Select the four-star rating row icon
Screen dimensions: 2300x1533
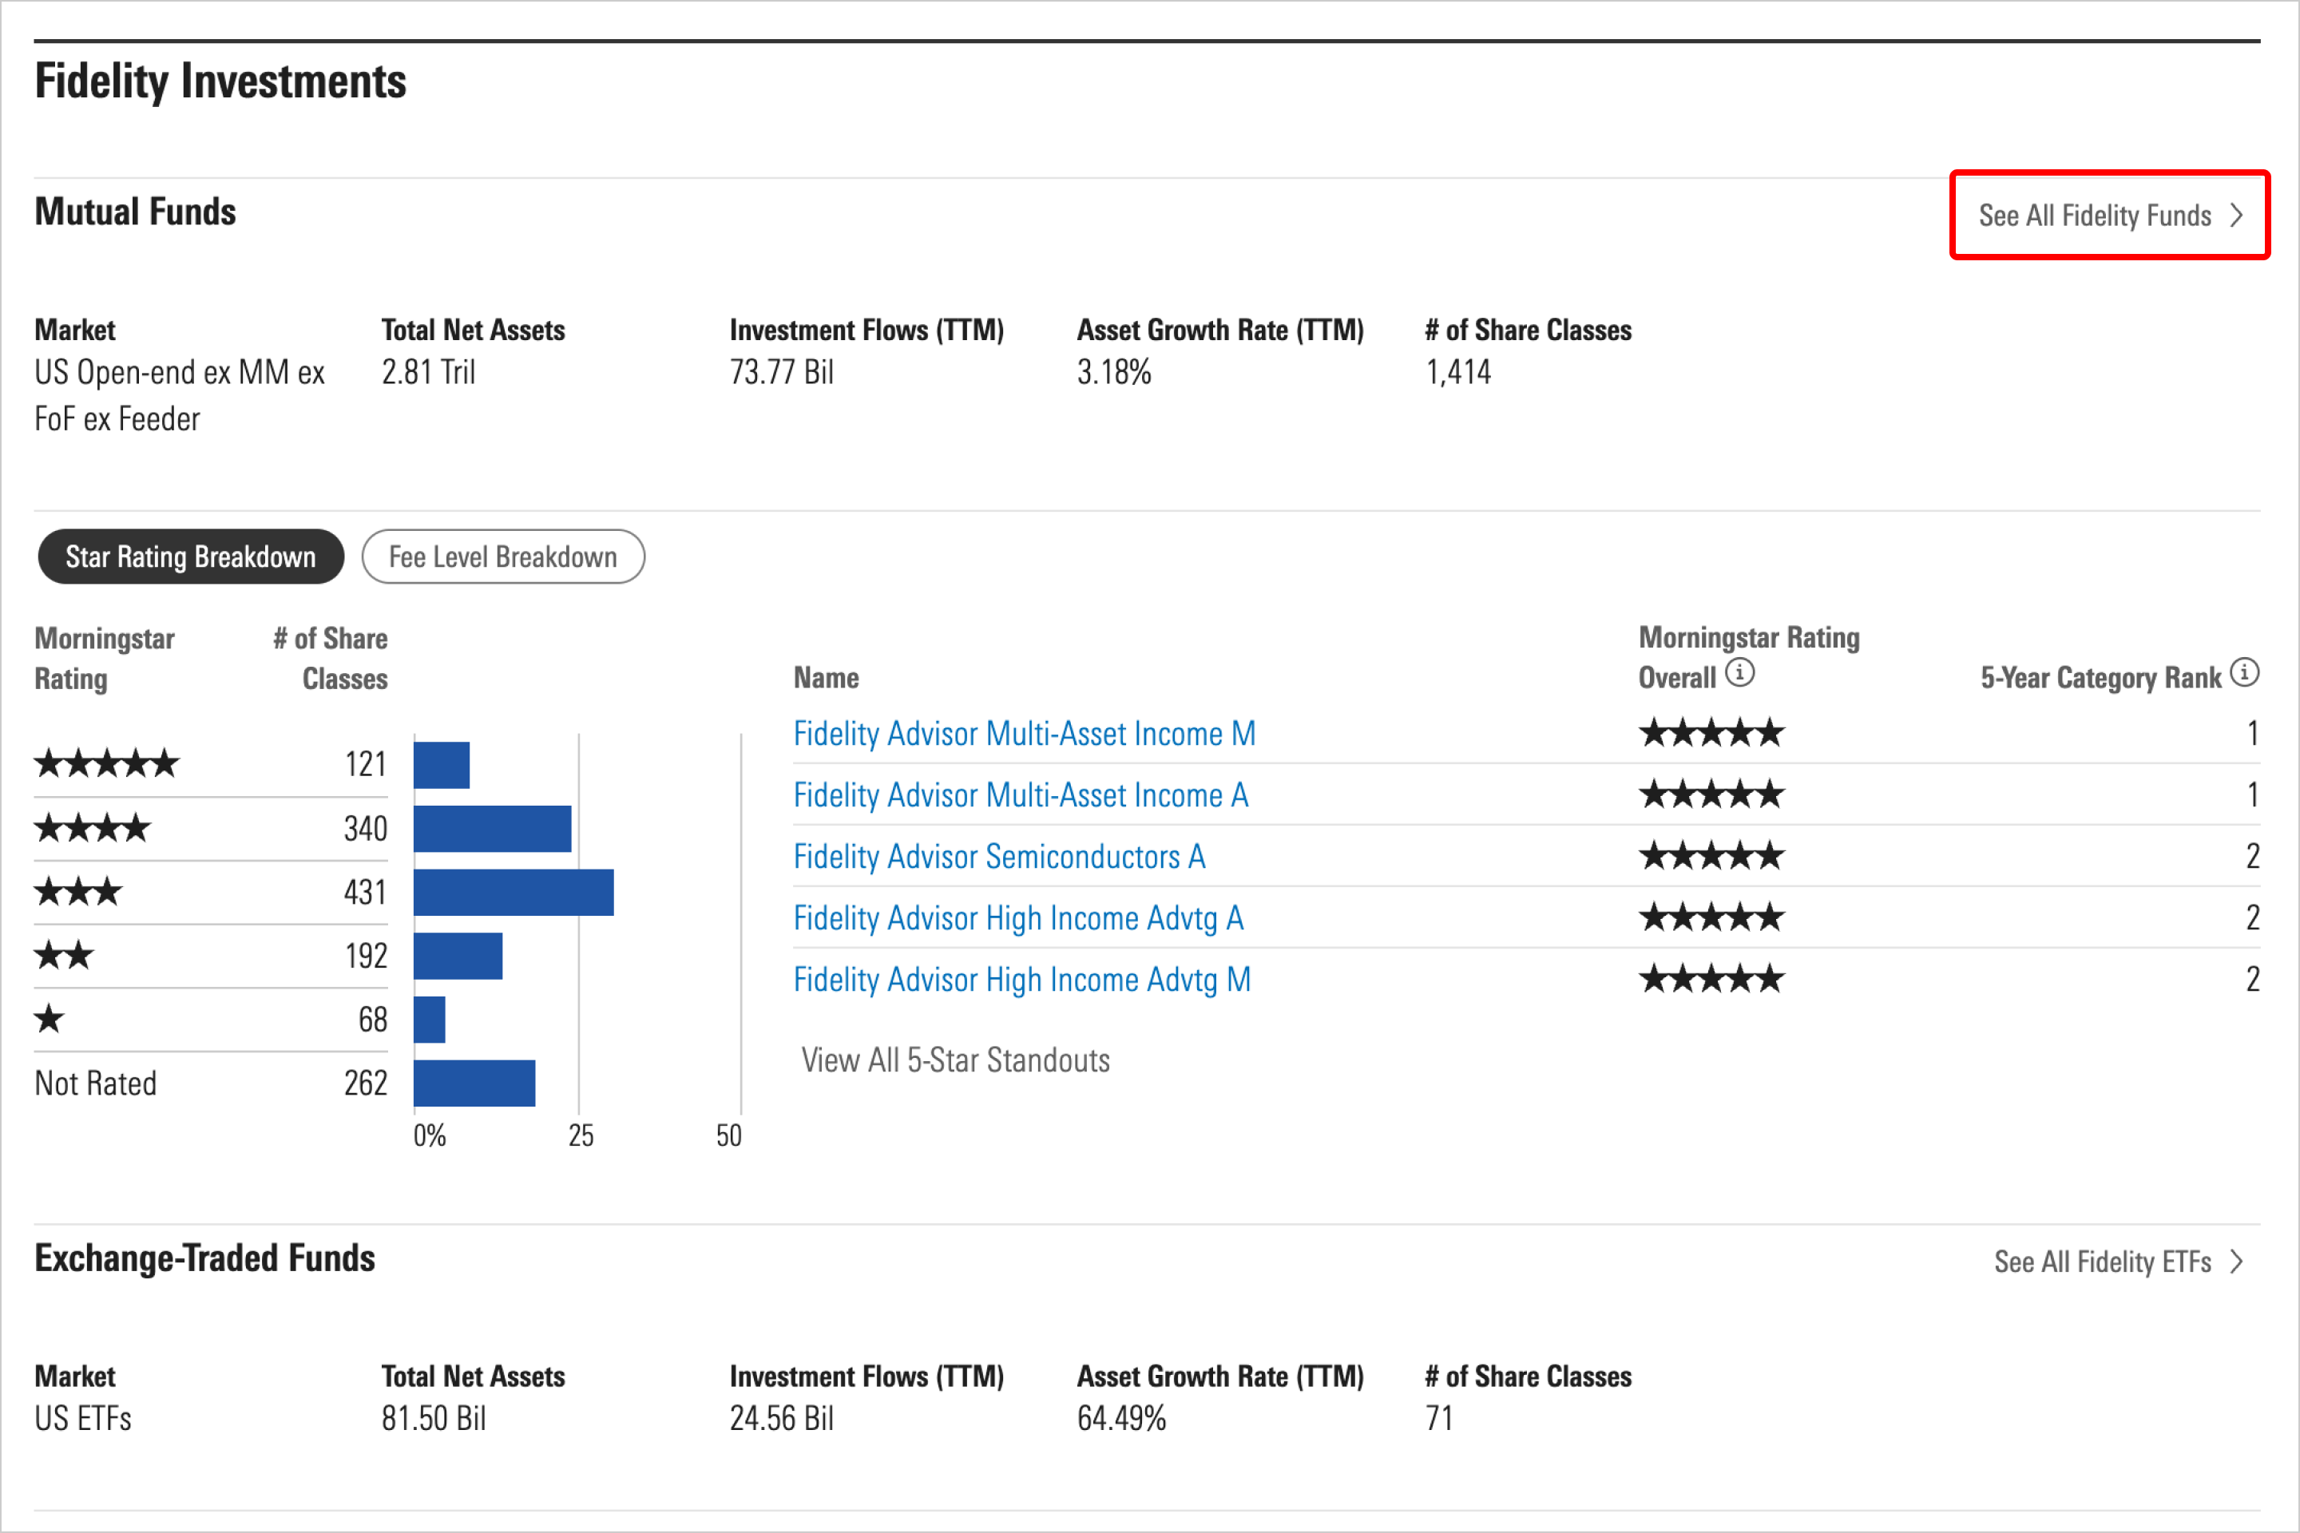click(92, 828)
